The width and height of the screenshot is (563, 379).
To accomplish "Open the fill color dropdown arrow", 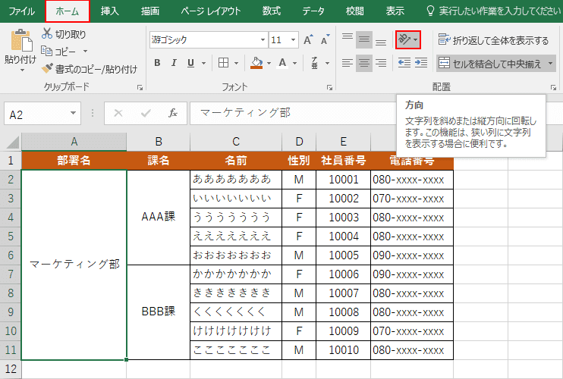I will coord(269,64).
